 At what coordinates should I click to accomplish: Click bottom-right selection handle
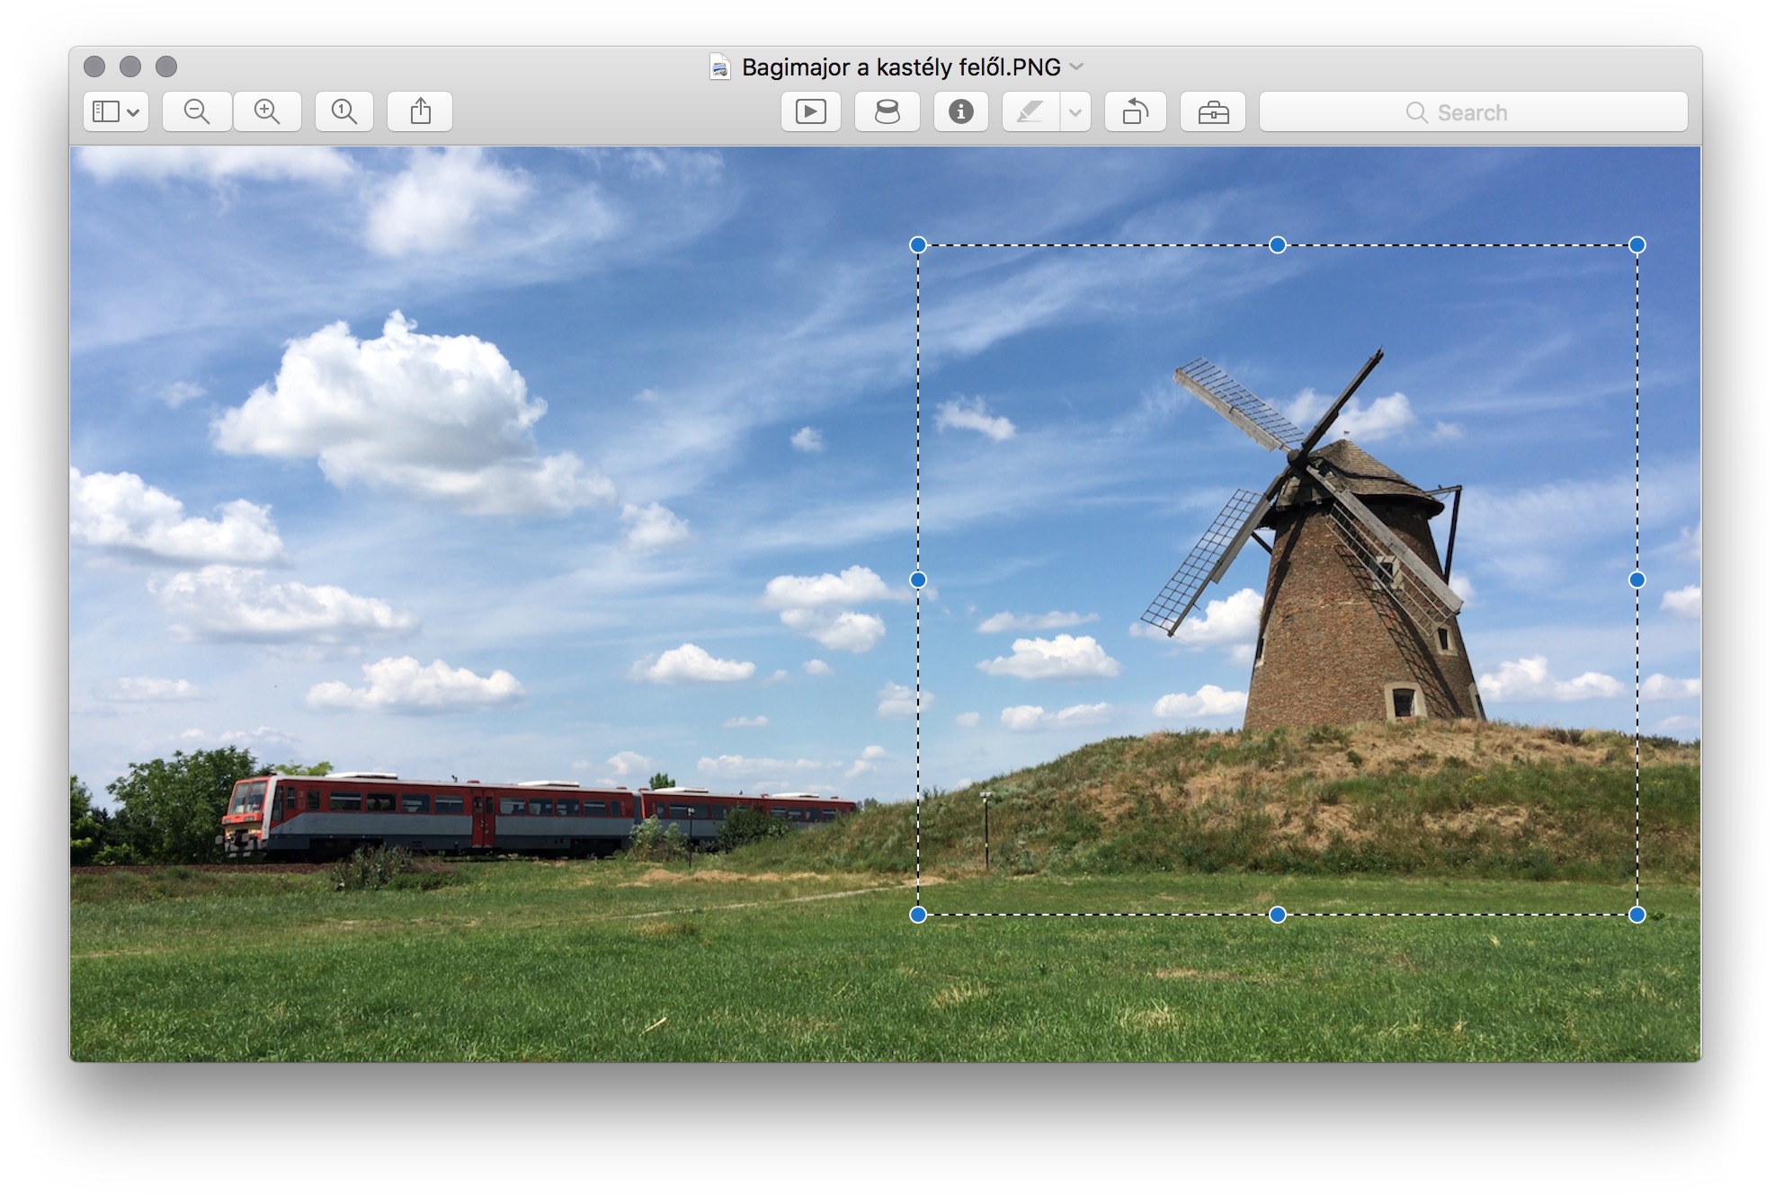[1637, 915]
